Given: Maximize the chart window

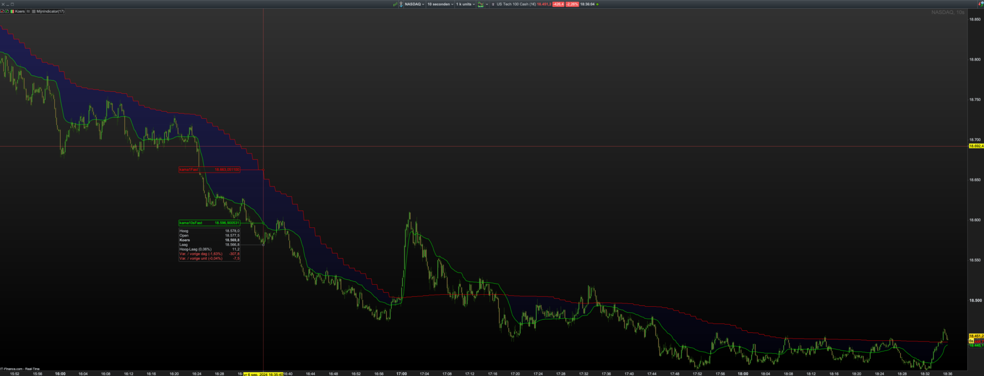Looking at the screenshot, I should [x=12, y=4].
